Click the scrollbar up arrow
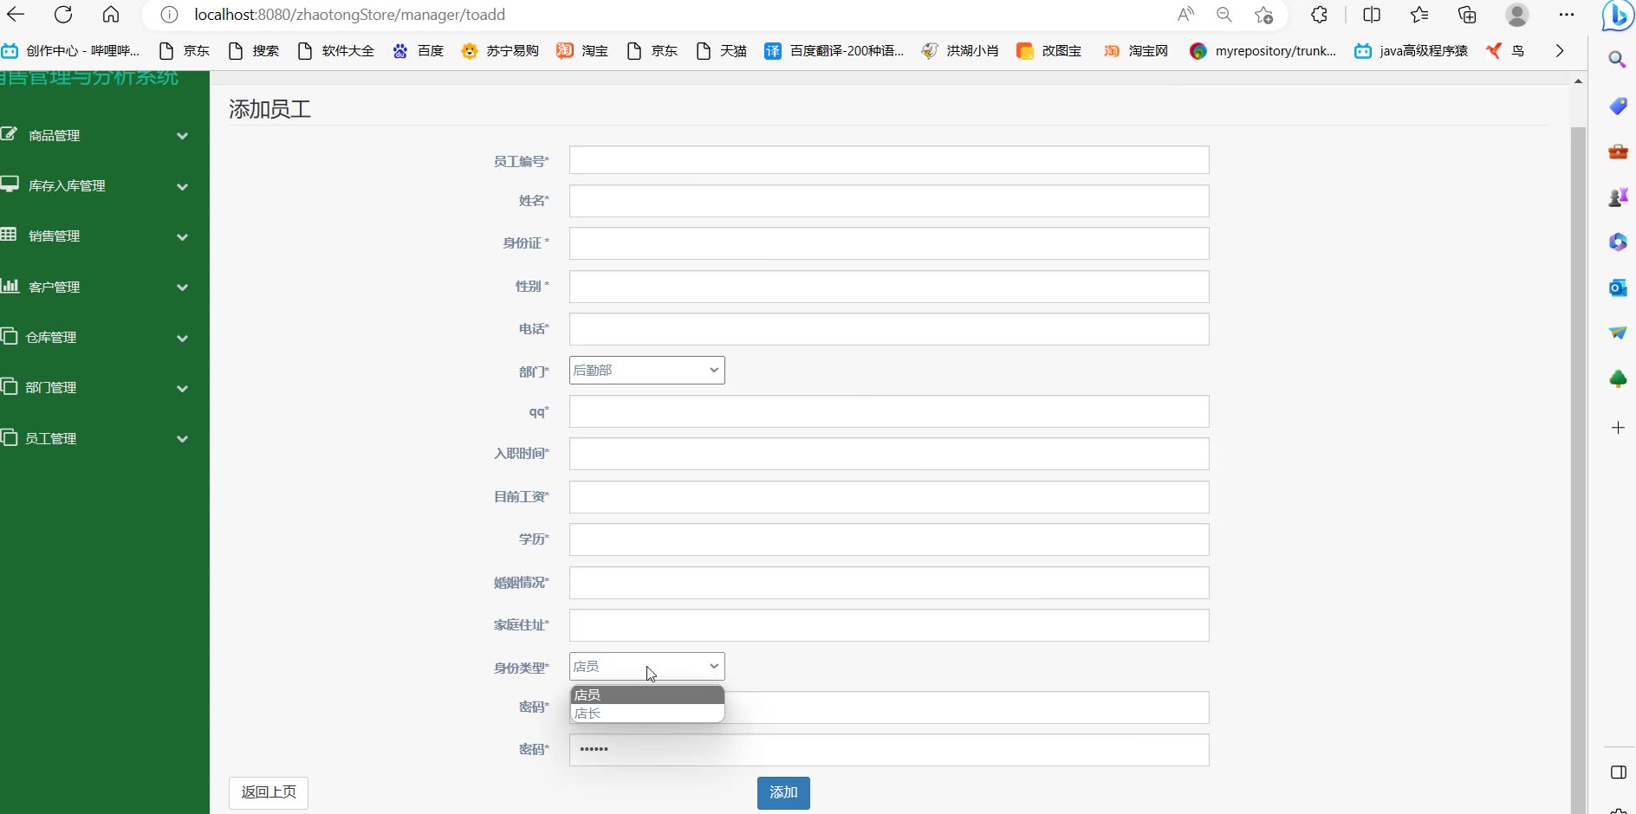The height and width of the screenshot is (814, 1636). pos(1578,81)
